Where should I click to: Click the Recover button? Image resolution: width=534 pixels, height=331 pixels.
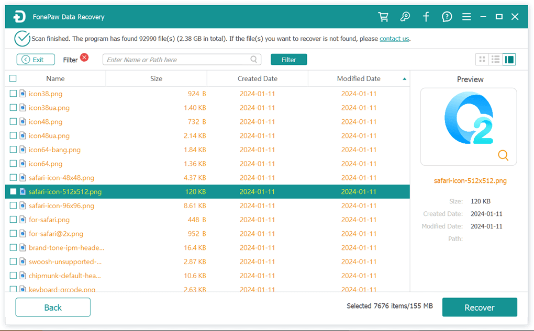[479, 307]
